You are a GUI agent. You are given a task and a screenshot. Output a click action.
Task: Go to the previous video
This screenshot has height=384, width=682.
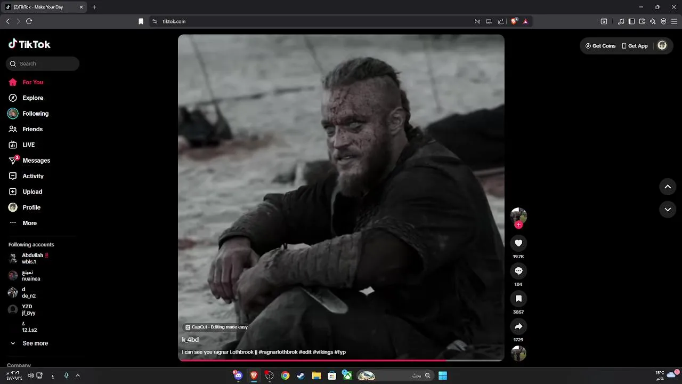[668, 187]
